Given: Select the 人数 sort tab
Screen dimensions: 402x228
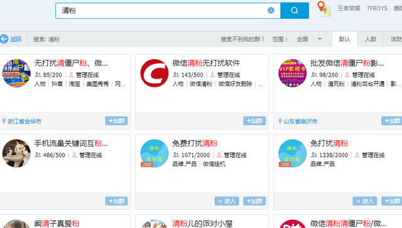Looking at the screenshot, I should coord(371,39).
